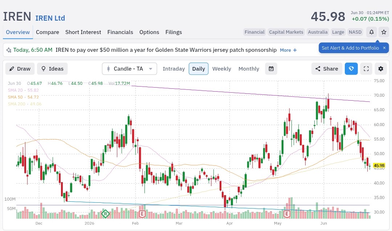Click the 2026 label on time axis

coord(89,223)
